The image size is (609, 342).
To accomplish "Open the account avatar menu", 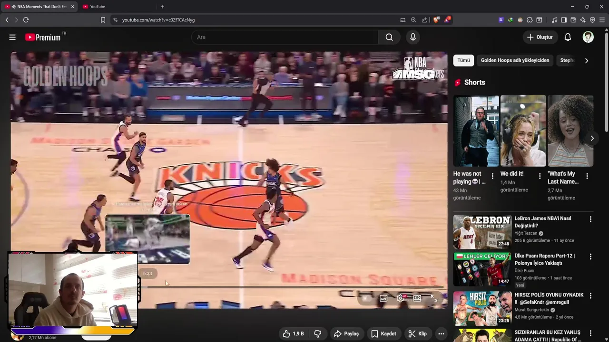I will coord(588,37).
